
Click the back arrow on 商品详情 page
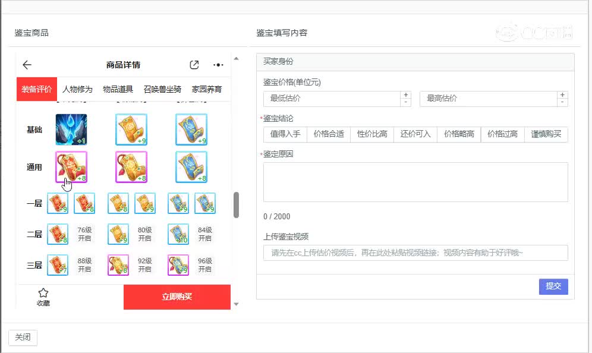(27, 65)
